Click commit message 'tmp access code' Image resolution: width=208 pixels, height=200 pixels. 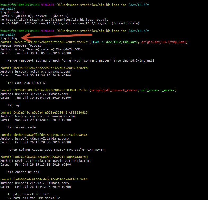22,127
